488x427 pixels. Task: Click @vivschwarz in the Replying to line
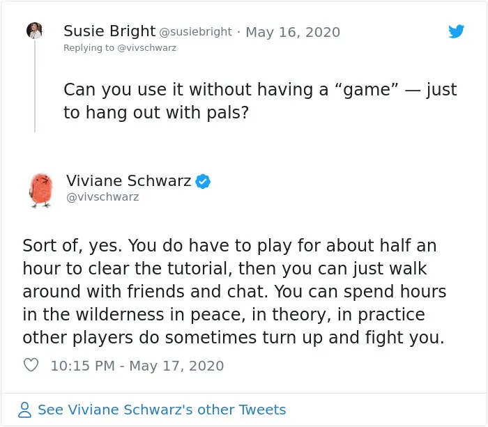[146, 48]
